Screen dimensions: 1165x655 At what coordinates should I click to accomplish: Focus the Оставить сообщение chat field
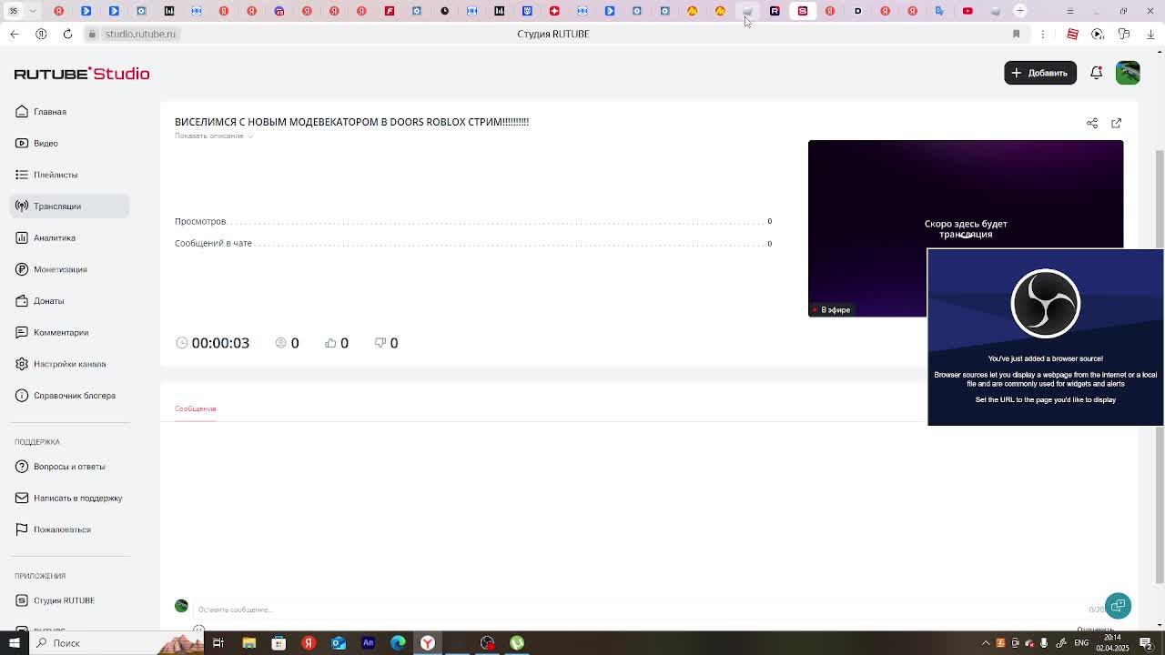coord(637,610)
